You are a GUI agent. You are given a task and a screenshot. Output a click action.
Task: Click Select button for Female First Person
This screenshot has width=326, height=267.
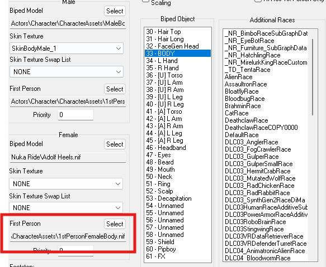point(115,224)
